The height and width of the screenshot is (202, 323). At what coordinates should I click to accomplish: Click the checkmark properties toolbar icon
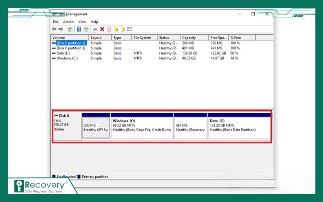tap(109, 29)
